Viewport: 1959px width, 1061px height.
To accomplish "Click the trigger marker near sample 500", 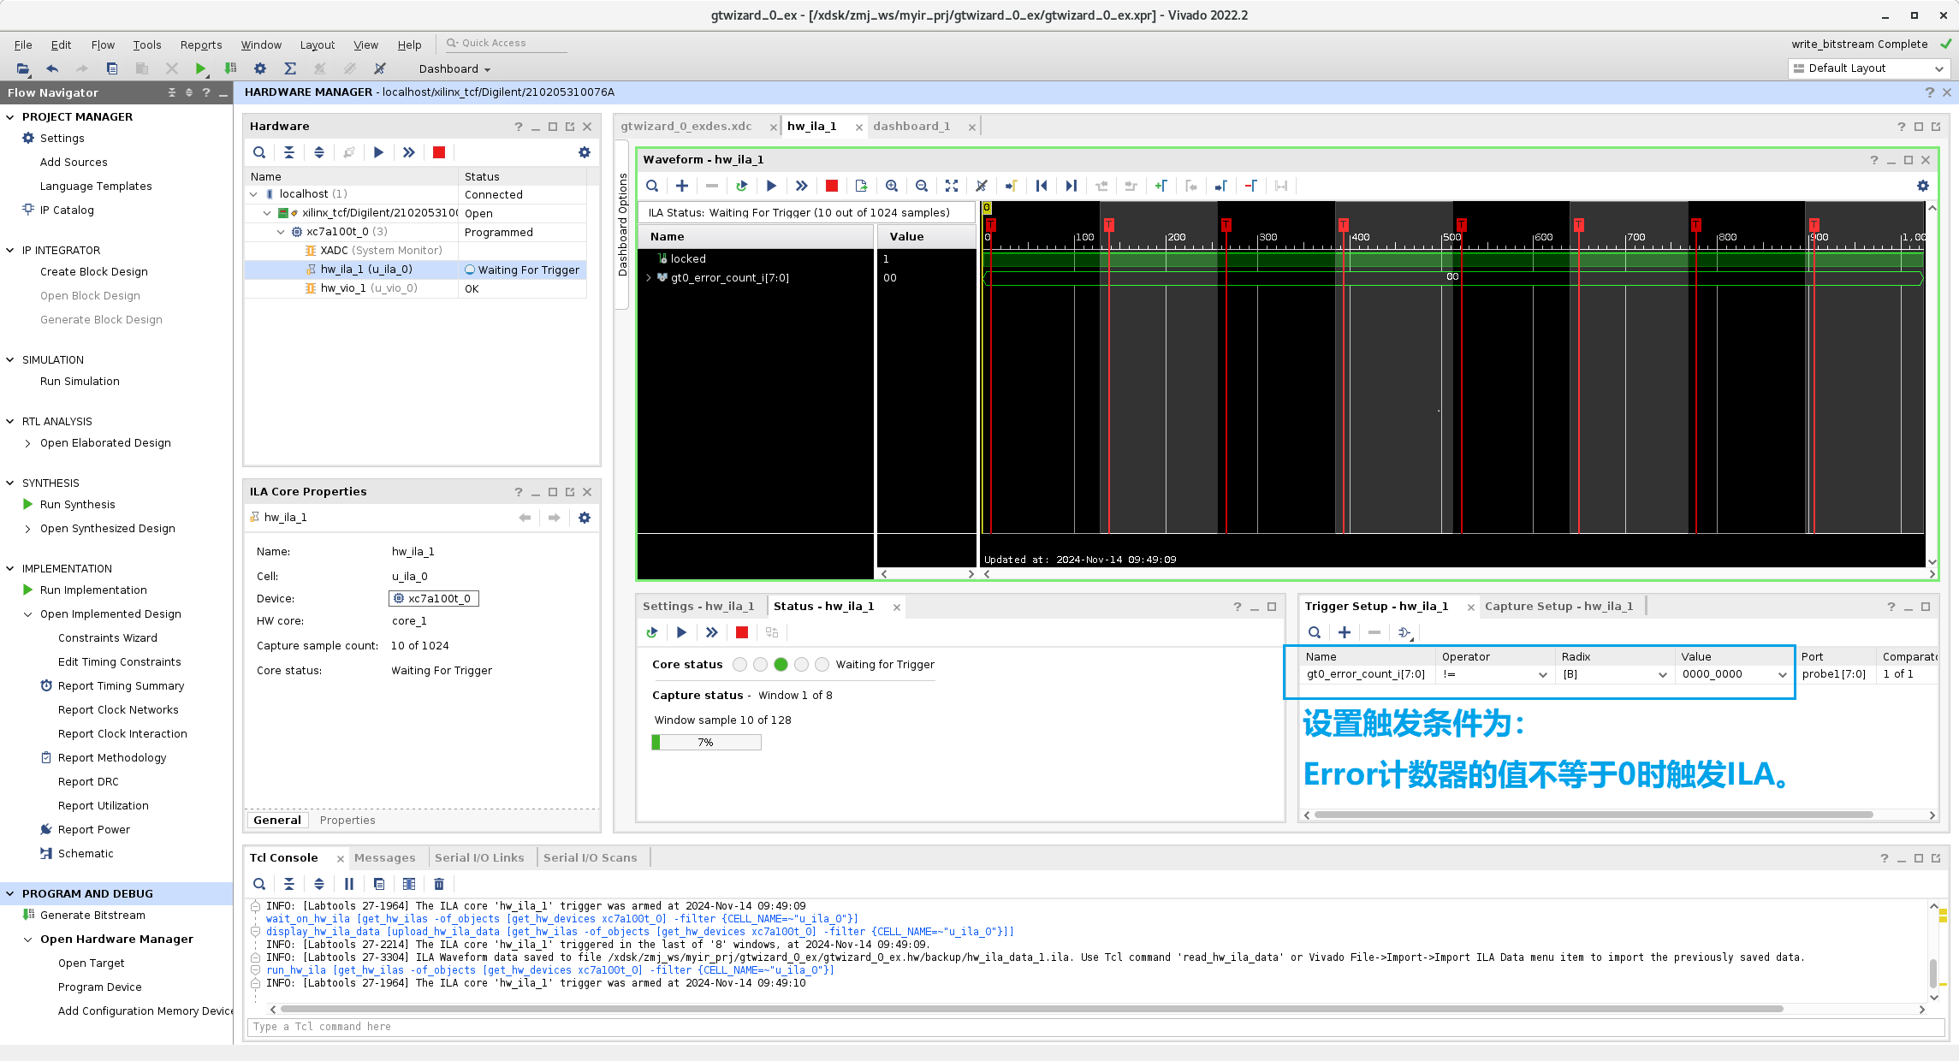I will pos(1461,225).
